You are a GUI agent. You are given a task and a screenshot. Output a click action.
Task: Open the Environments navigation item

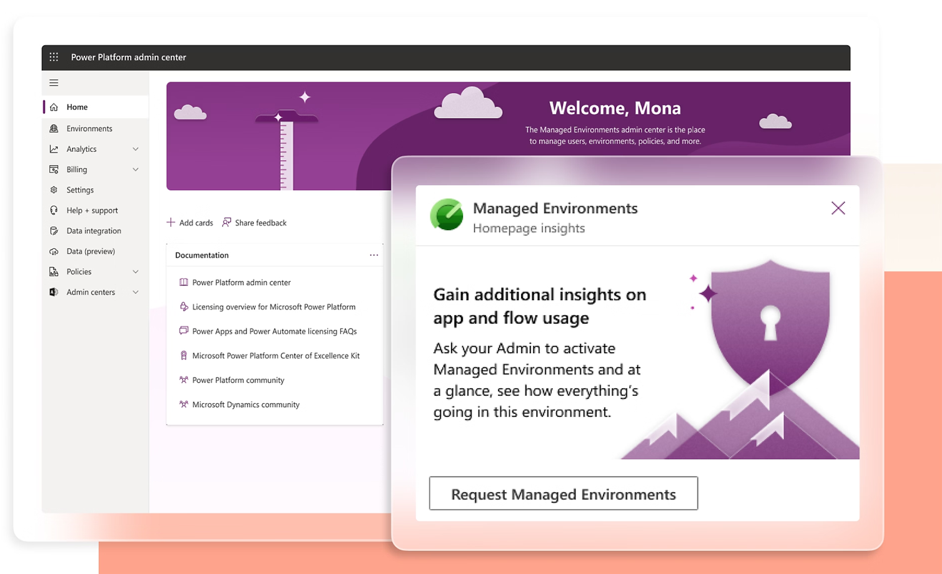click(96, 128)
